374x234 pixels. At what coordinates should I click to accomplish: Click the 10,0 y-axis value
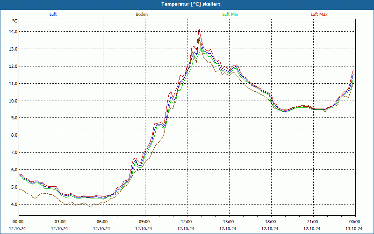tap(13, 101)
